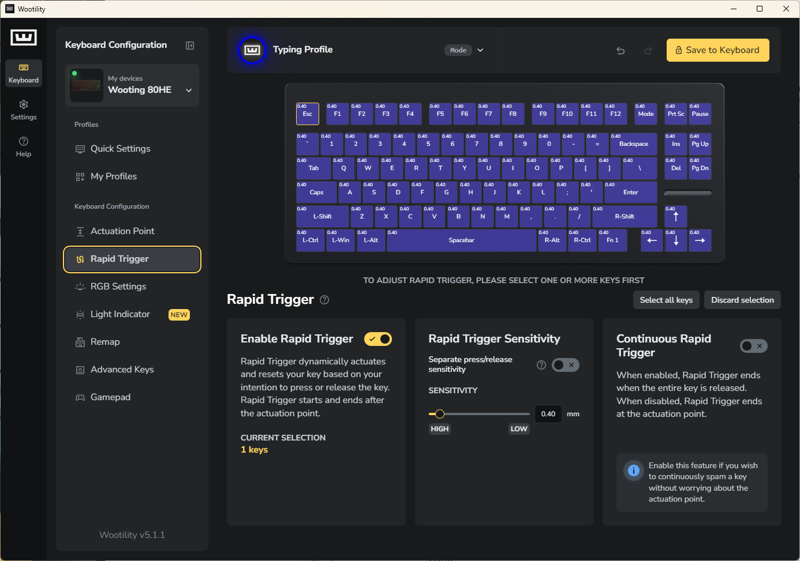800x561 pixels.
Task: Open Gamepad settings
Action: (132, 397)
